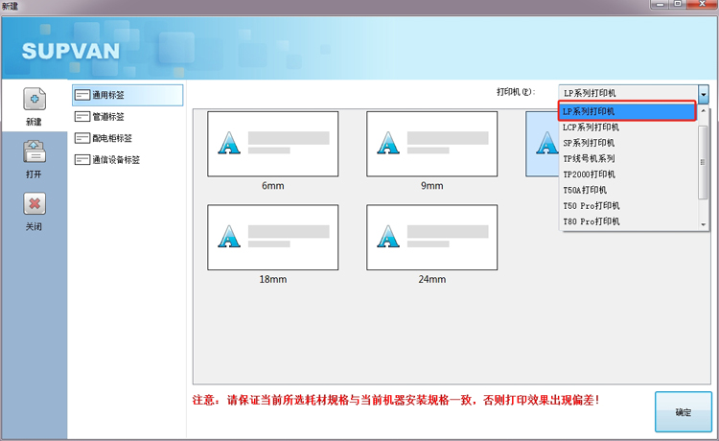Choose the 18mm label template
Screen dimensions: 719x441
pos(272,237)
